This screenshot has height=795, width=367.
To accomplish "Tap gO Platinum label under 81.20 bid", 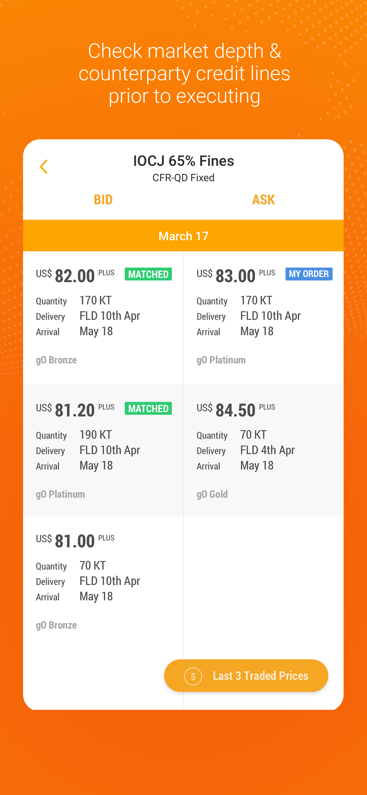I will tap(61, 494).
